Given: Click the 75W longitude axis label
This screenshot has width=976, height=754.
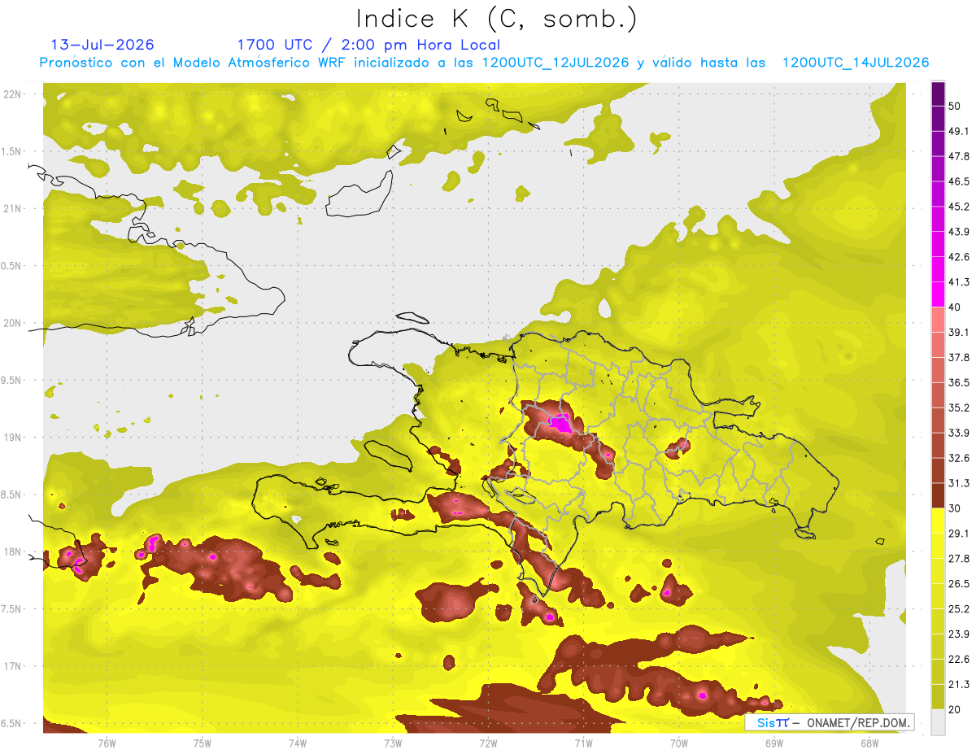Looking at the screenshot, I should pyautogui.click(x=203, y=743).
